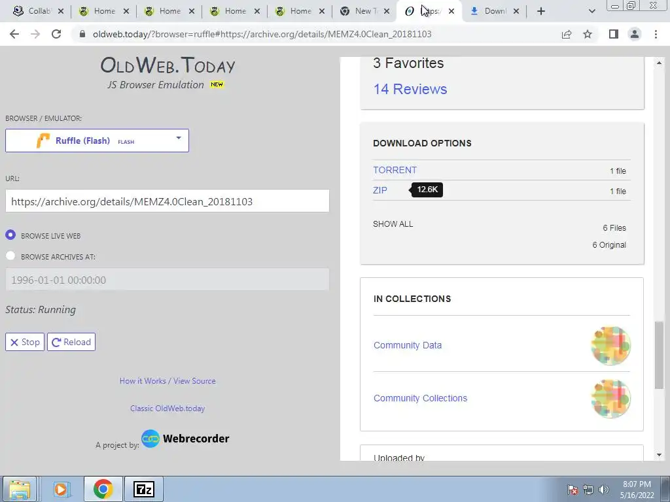The image size is (670, 502).
Task: Open Chrome's three-dot menu
Action: 656,34
